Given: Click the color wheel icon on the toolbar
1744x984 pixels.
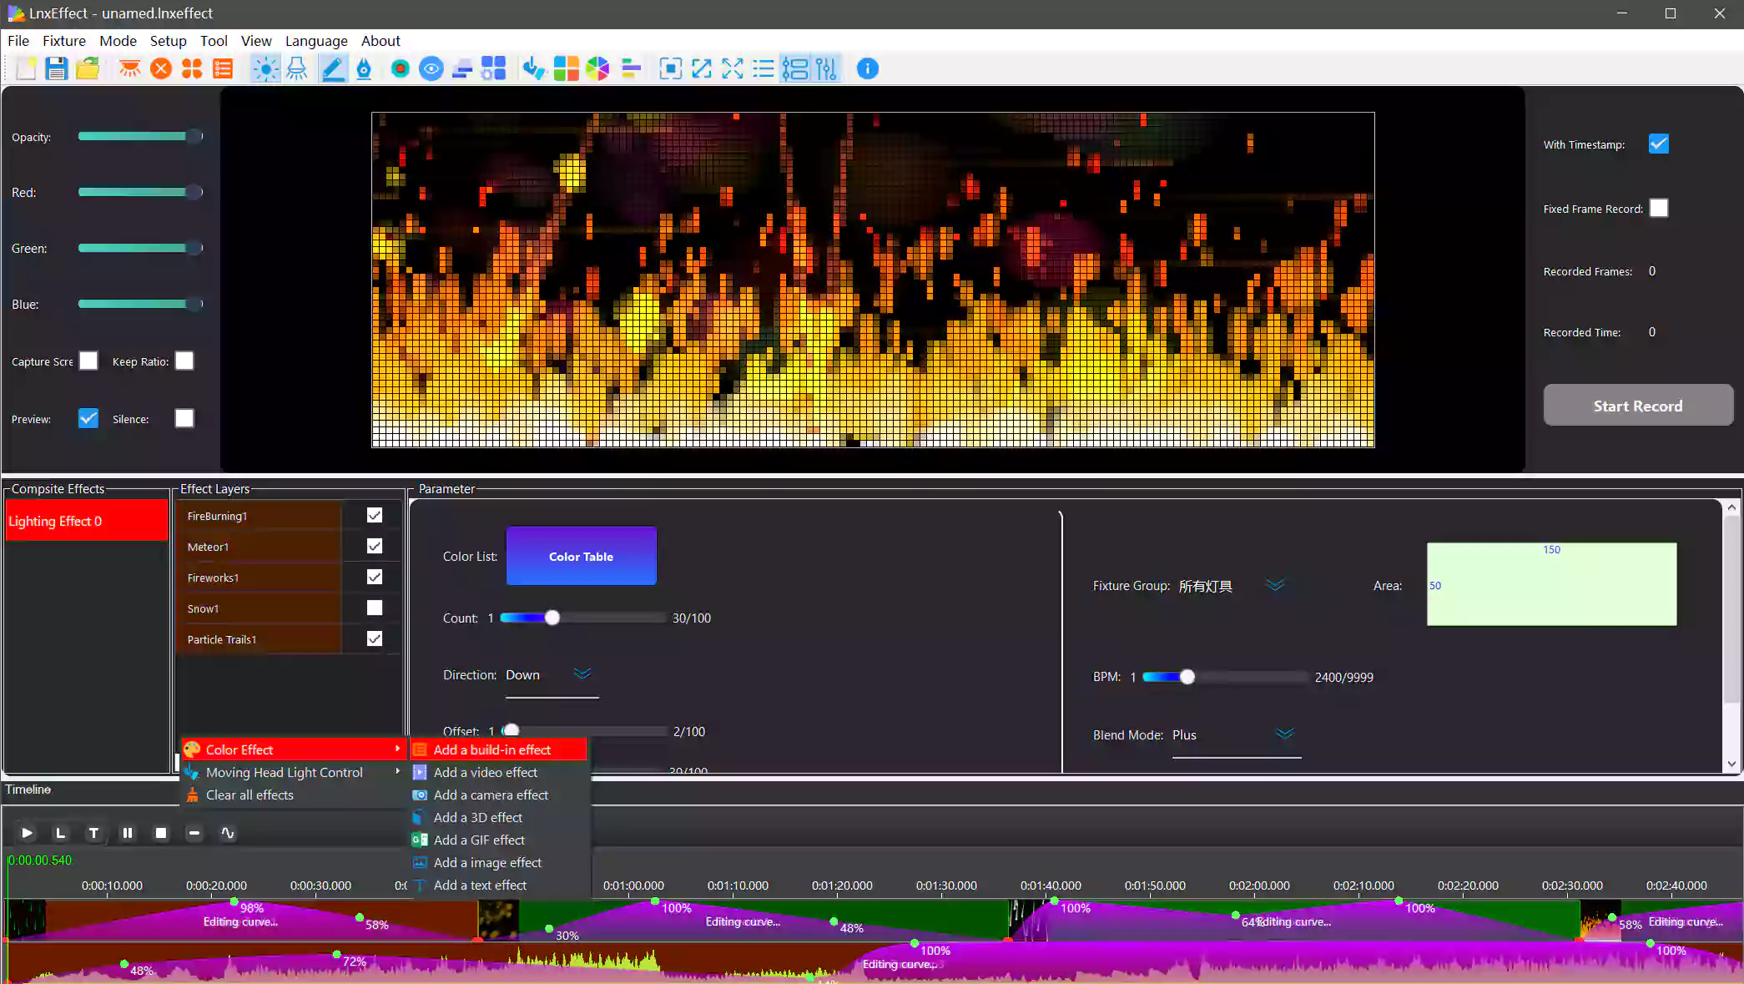Looking at the screenshot, I should 597,68.
